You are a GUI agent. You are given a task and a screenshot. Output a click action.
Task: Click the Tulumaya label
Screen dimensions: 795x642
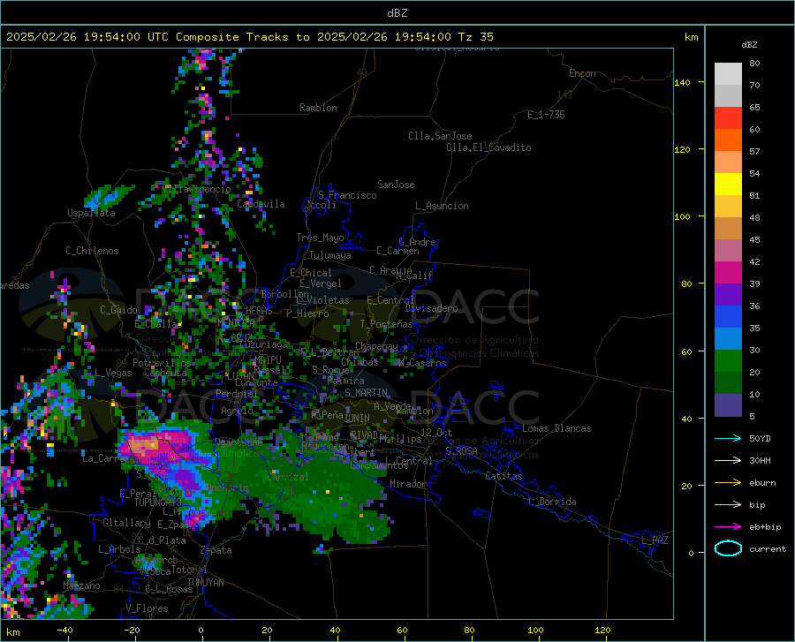click(329, 255)
